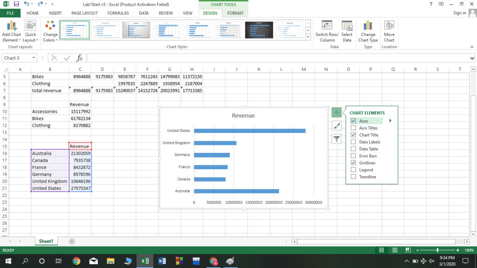This screenshot has width=477, height=268.
Task: Click the Save icon in the quick access toolbar
Action: 16,4
